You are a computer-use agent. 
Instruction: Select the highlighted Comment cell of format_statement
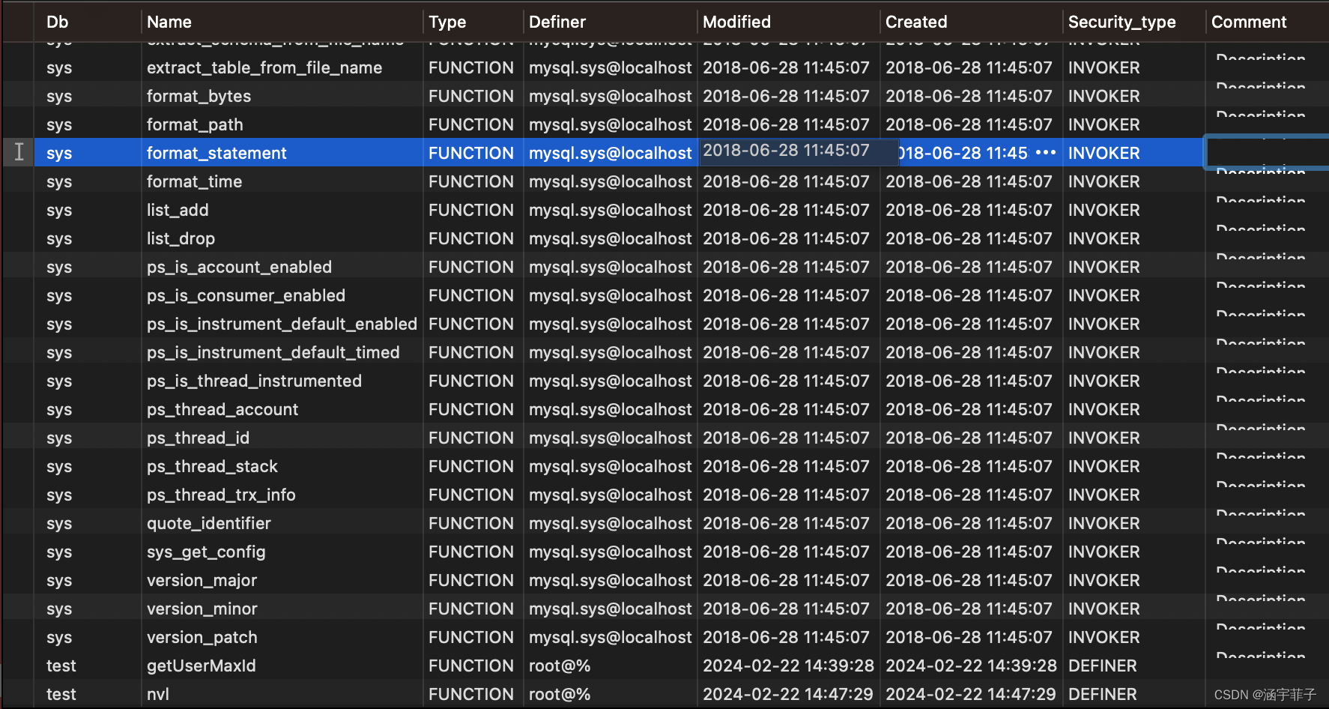(x=1266, y=151)
